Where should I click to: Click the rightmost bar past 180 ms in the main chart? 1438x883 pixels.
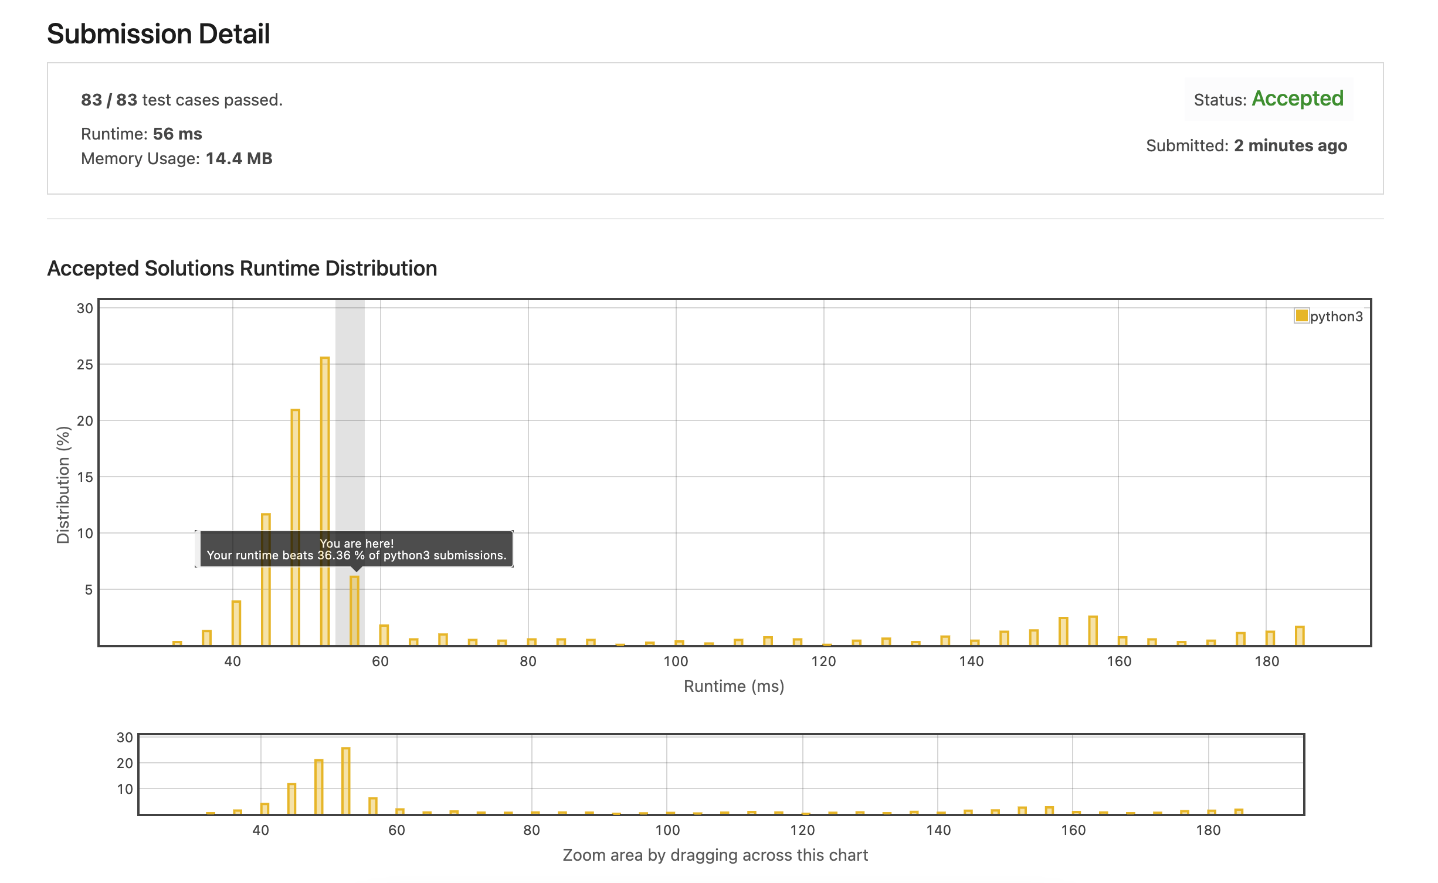click(x=1300, y=636)
